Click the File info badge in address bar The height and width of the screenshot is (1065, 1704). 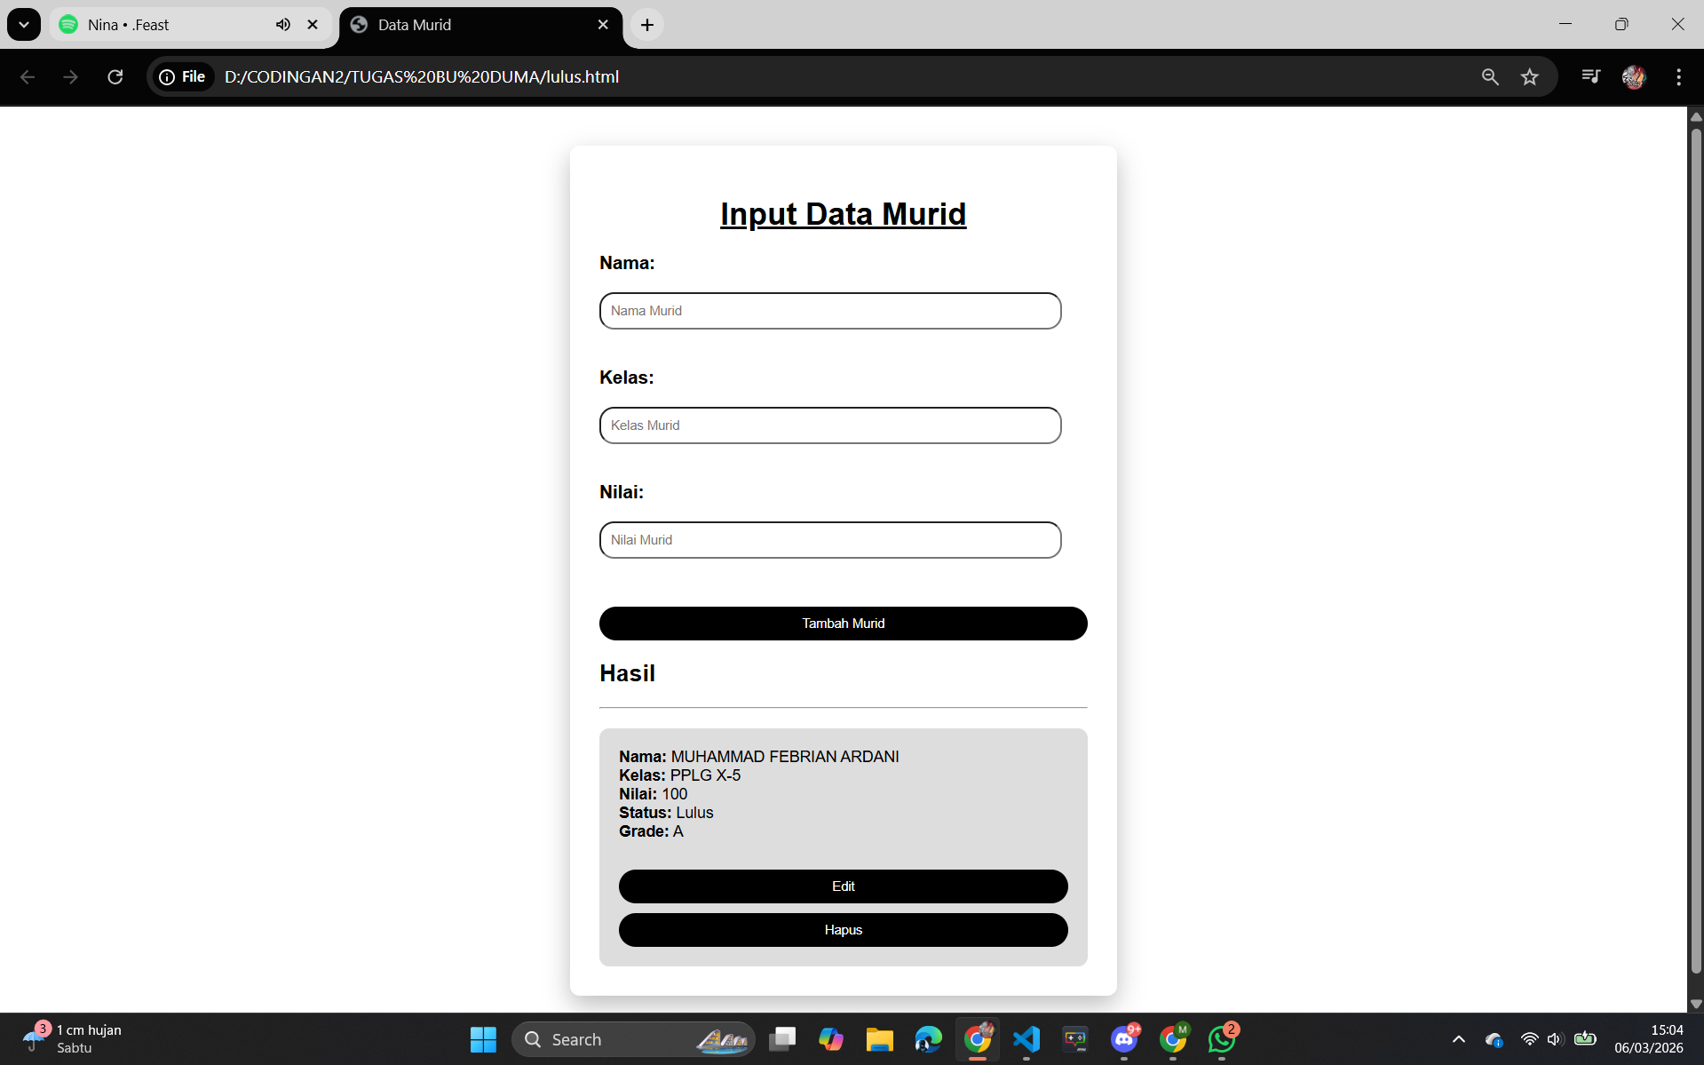click(x=182, y=76)
